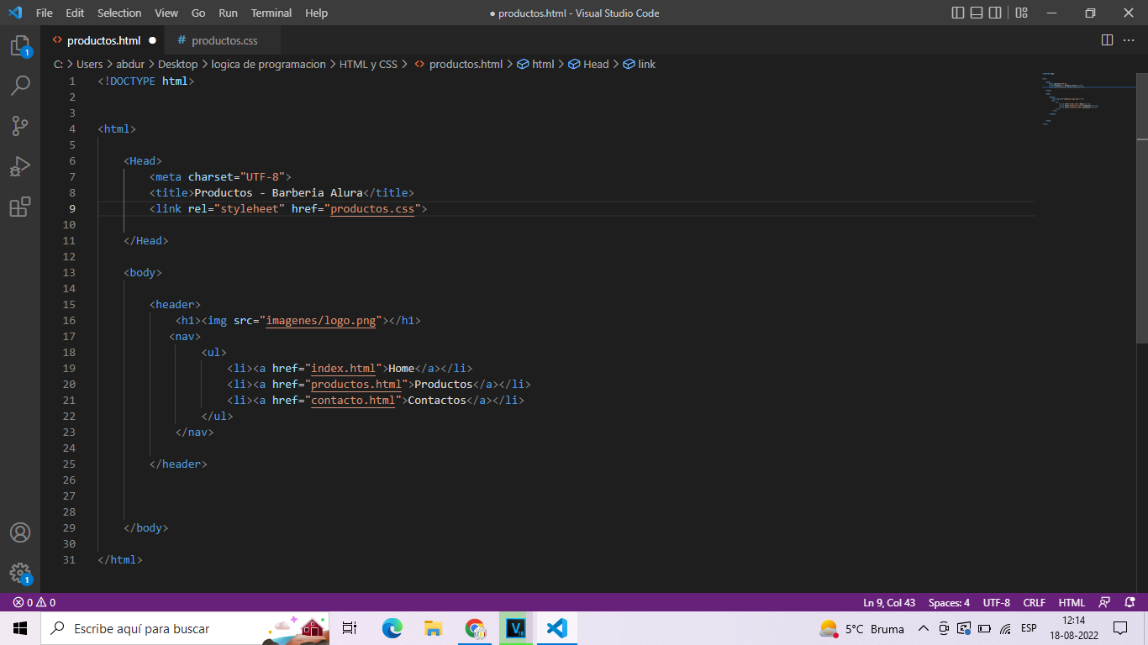Screen dimensions: 1148x645
Task: Click 'Ln 9, Col 43' in status bar
Action: (x=889, y=602)
